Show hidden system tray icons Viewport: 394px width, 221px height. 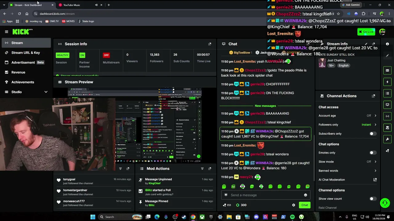(341, 217)
